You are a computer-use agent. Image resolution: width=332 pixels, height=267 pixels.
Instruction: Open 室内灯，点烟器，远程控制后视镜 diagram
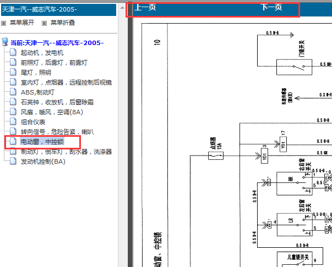tap(66, 82)
